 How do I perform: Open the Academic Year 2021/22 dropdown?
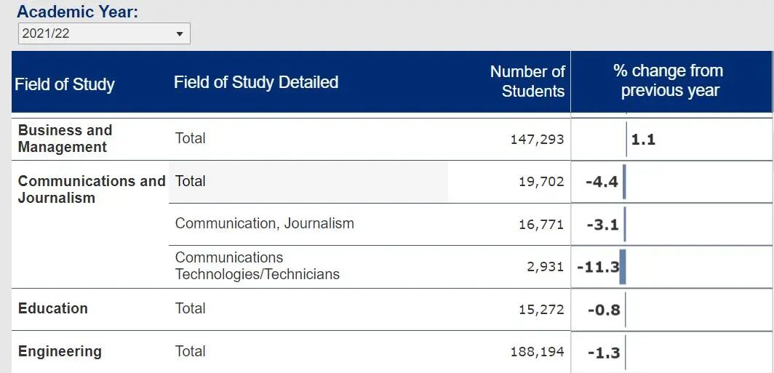pos(103,33)
